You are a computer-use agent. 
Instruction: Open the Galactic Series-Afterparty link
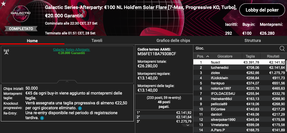pos(71,49)
